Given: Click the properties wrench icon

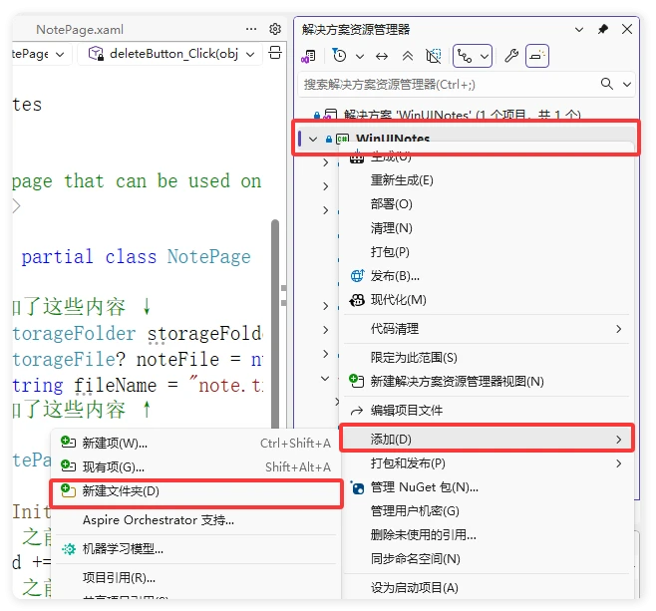Looking at the screenshot, I should (x=511, y=56).
